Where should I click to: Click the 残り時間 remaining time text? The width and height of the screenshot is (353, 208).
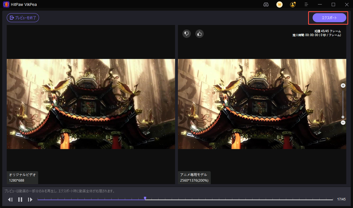(317, 35)
